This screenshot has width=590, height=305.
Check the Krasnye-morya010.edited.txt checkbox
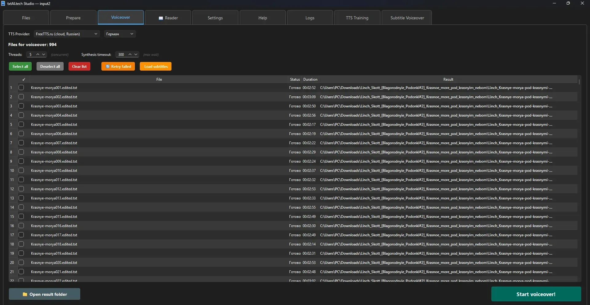point(21,170)
